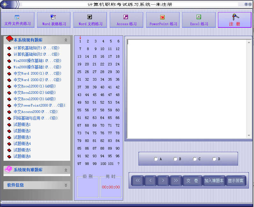
Task: Click the 注册 keys icon button
Action: pos(235,17)
